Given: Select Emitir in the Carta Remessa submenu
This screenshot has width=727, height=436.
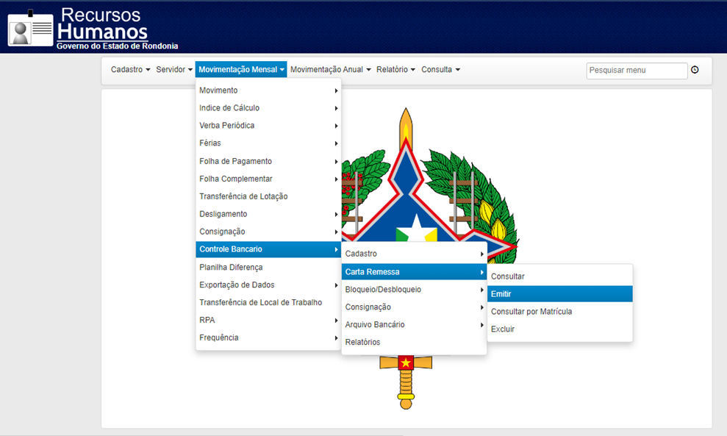Looking at the screenshot, I should coord(559,294).
